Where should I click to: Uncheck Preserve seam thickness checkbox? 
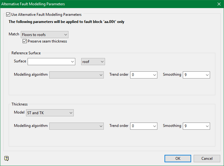point(25,41)
